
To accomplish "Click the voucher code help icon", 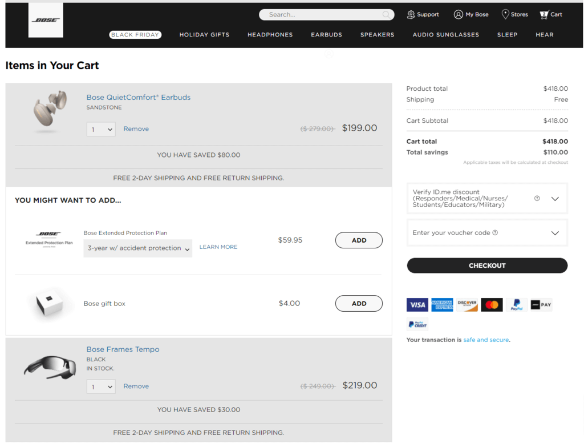I will click(495, 233).
